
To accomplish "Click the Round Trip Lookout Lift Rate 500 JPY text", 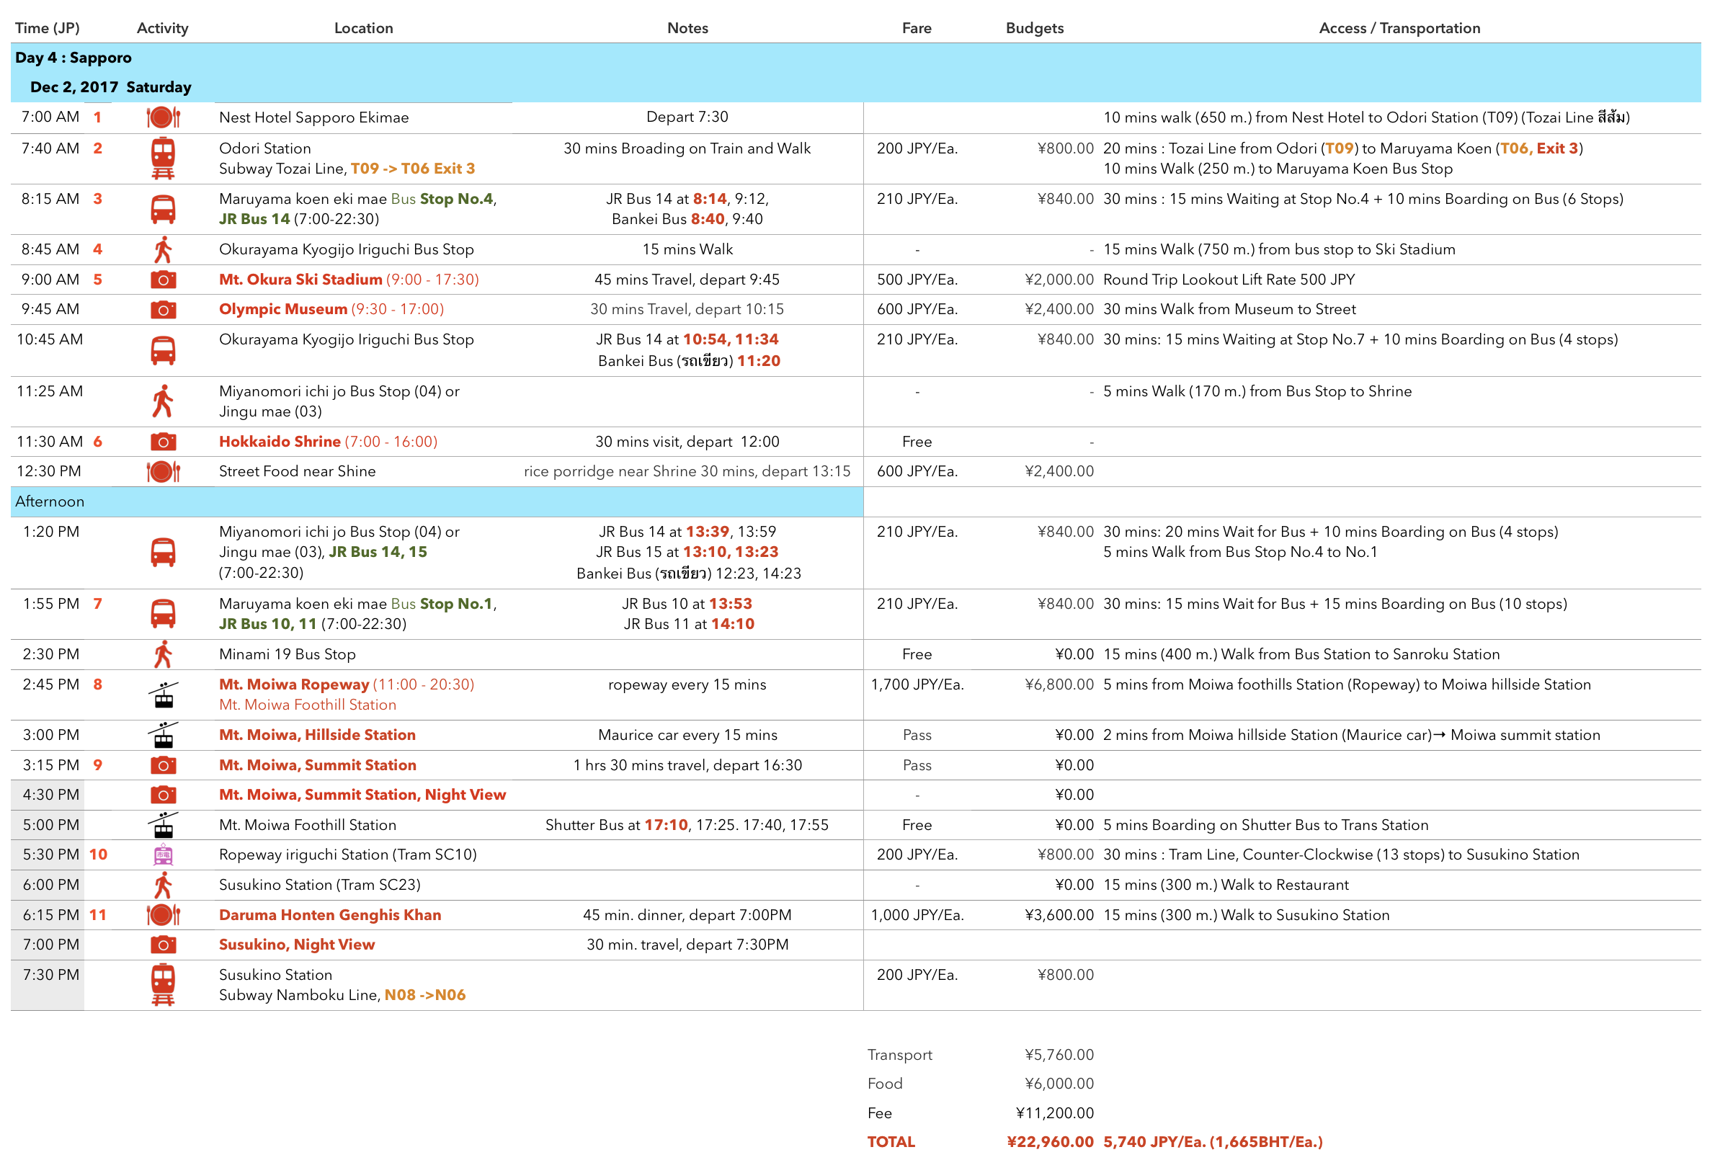I will (x=1229, y=280).
